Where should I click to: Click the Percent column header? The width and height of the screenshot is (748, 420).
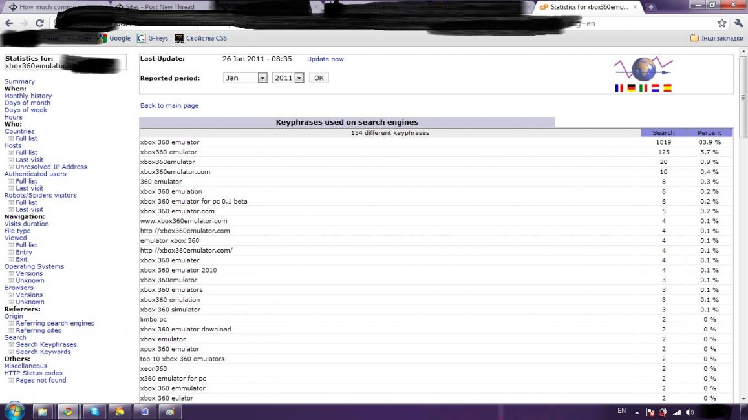point(709,132)
